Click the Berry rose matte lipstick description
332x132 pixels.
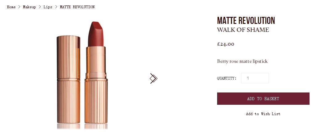coord(242,61)
